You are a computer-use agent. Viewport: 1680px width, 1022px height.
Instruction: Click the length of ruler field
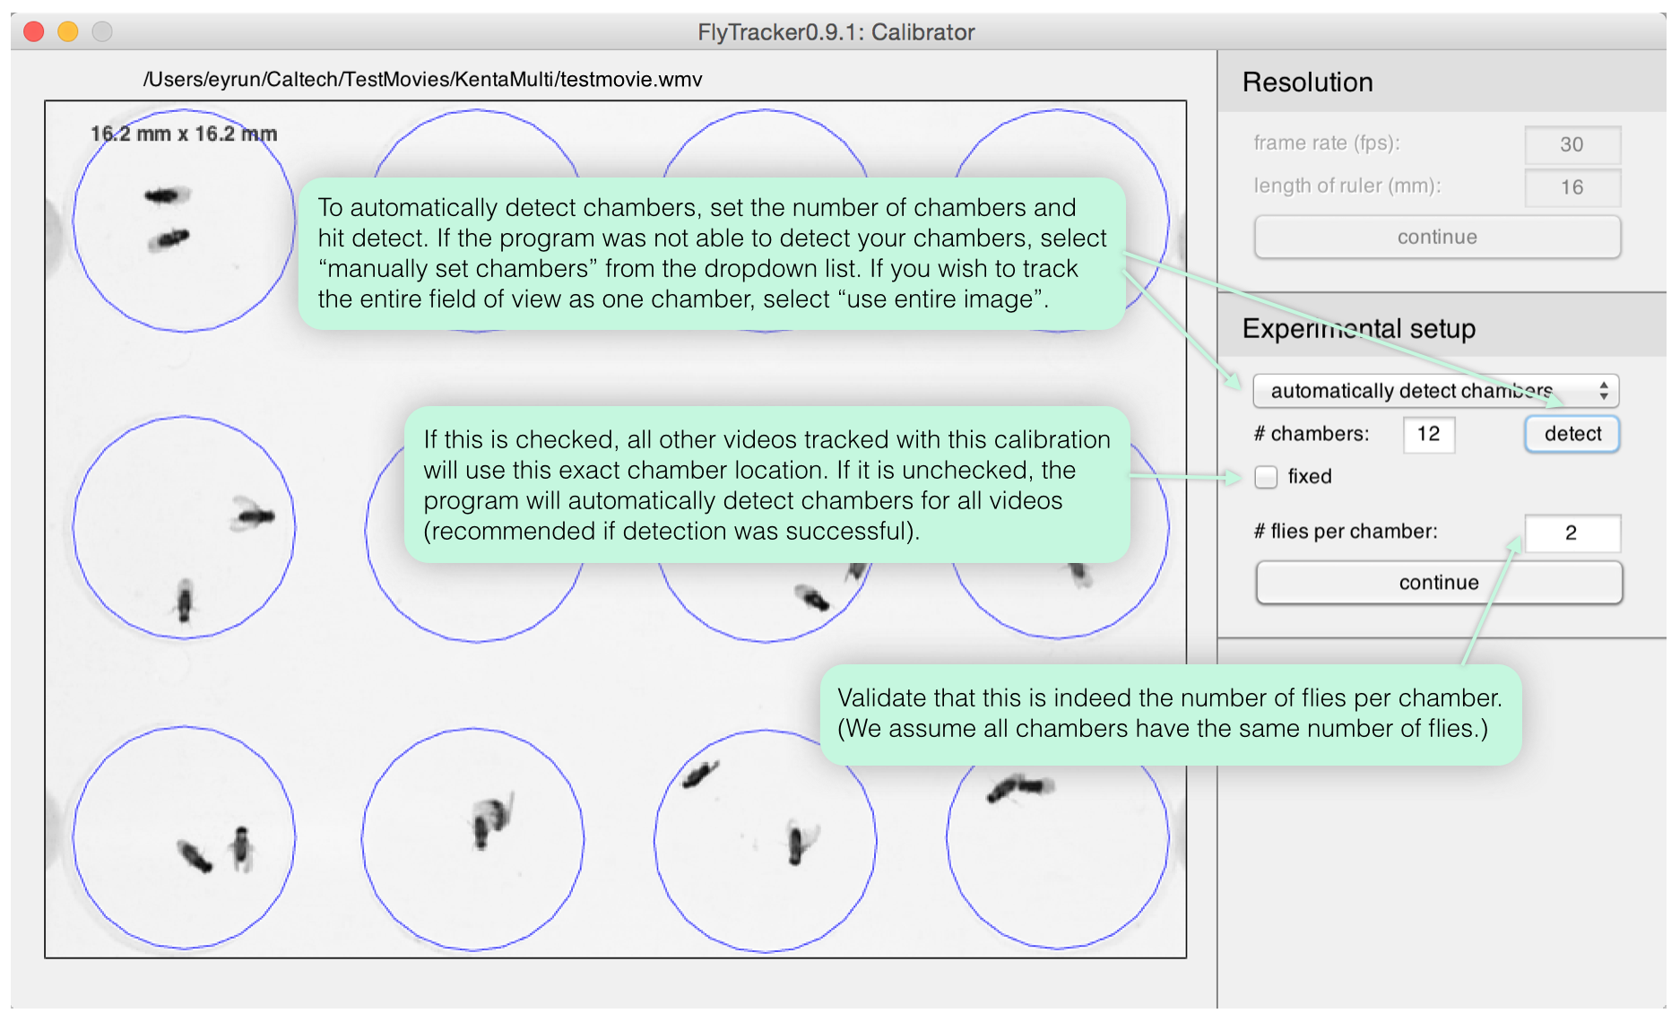coord(1572,187)
